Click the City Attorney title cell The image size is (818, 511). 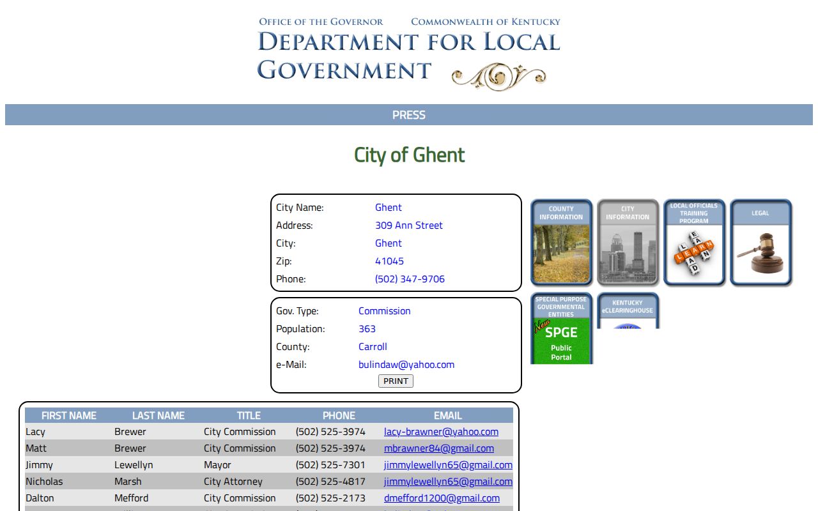(x=233, y=482)
